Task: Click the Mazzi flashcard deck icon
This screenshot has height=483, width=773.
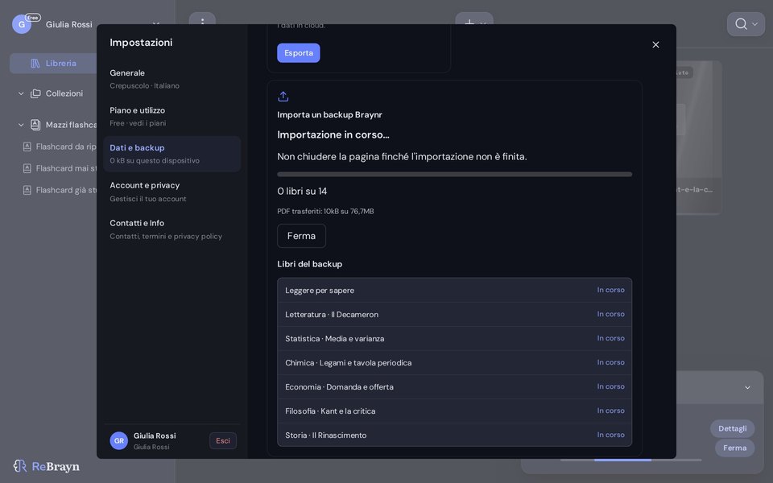Action: tap(35, 125)
